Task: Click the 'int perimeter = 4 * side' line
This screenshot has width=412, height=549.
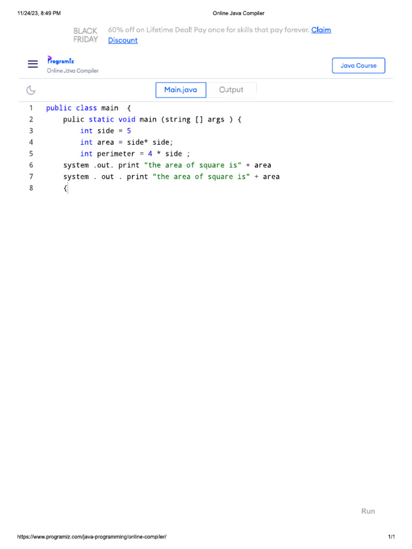Action: coord(135,154)
